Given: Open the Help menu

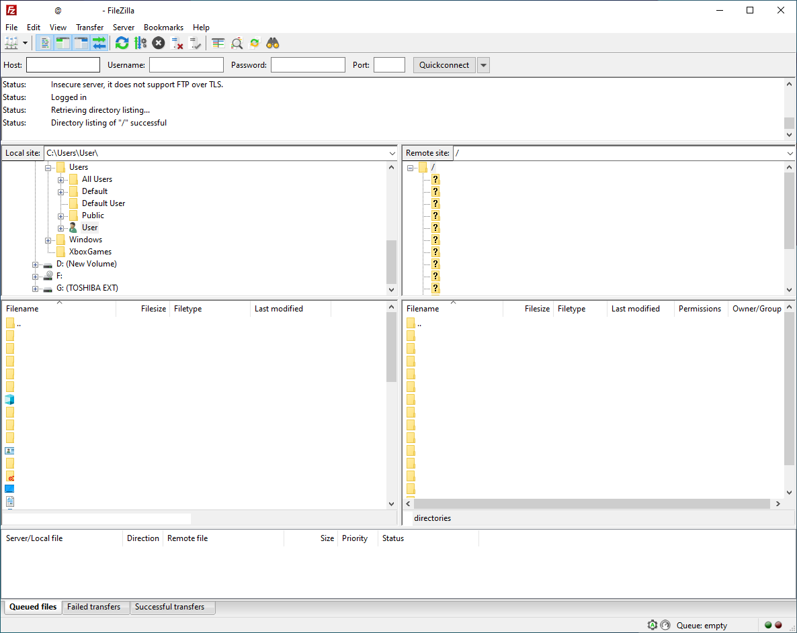Looking at the screenshot, I should click(x=202, y=28).
